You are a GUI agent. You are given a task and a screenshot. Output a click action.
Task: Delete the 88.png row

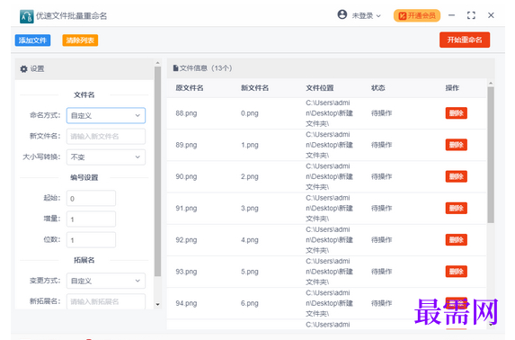pos(457,113)
